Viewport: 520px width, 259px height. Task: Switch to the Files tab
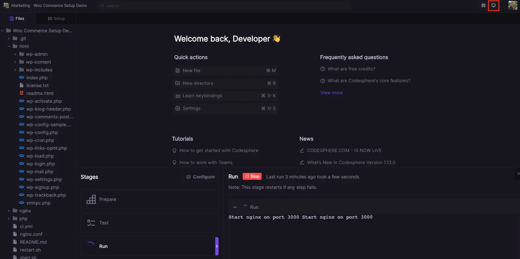coord(17,19)
